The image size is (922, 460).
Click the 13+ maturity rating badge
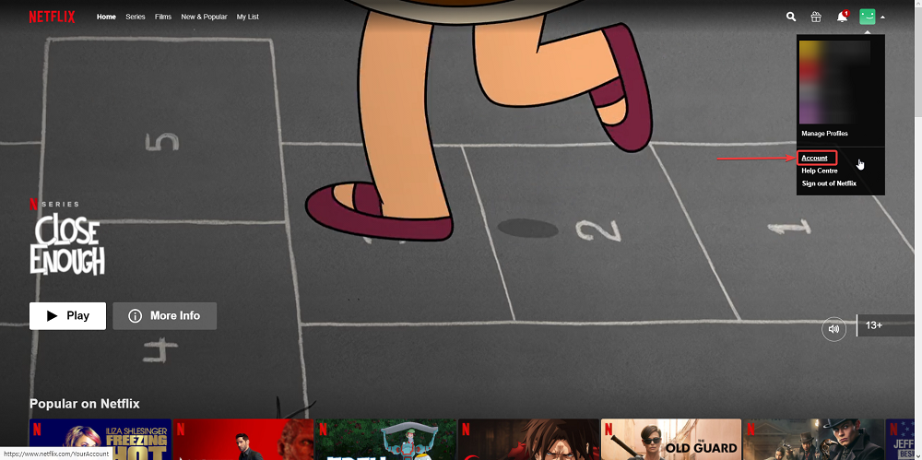pos(874,325)
